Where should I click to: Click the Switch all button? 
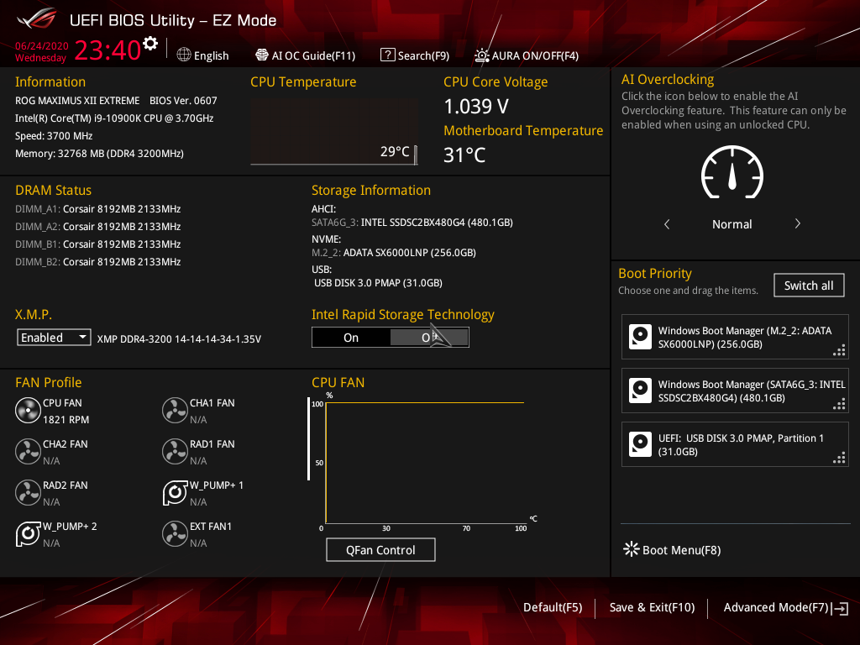[x=809, y=286]
